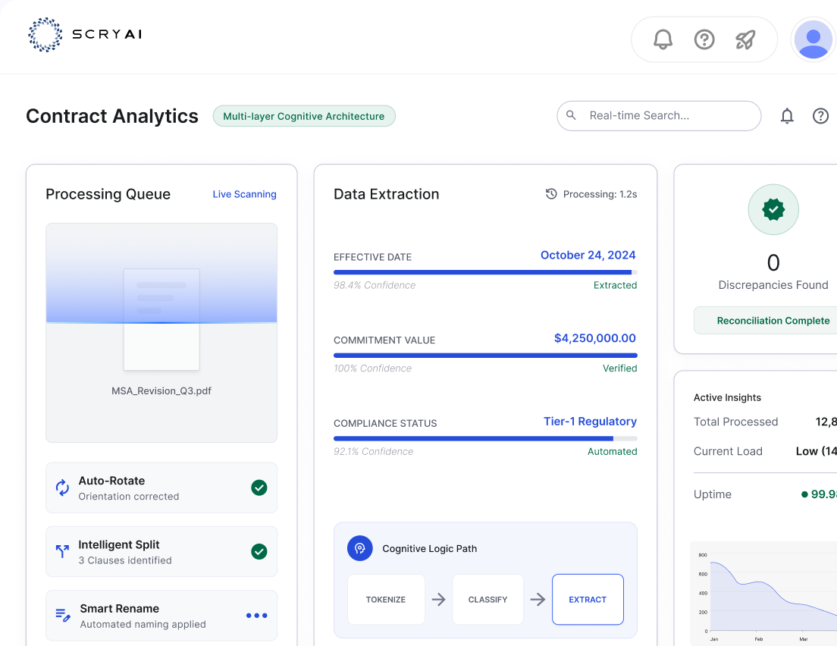The image size is (837, 646).
Task: Open the user profile avatar
Action: [813, 39]
